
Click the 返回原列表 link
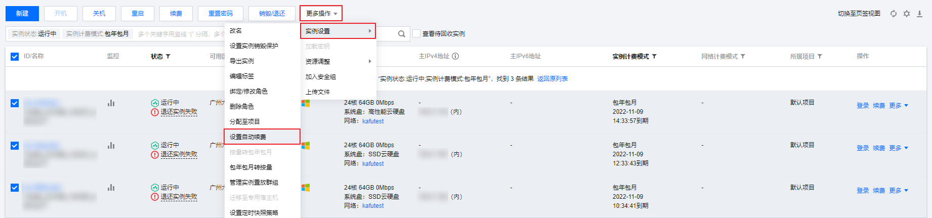(x=553, y=79)
